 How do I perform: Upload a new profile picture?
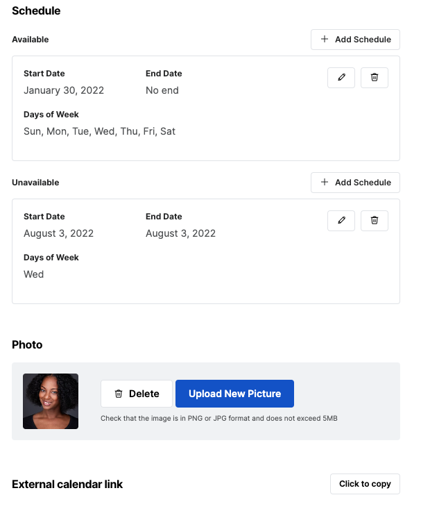[234, 394]
